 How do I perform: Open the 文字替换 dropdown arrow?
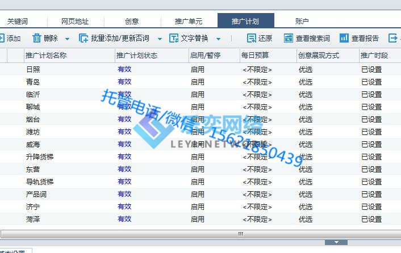click(219, 39)
